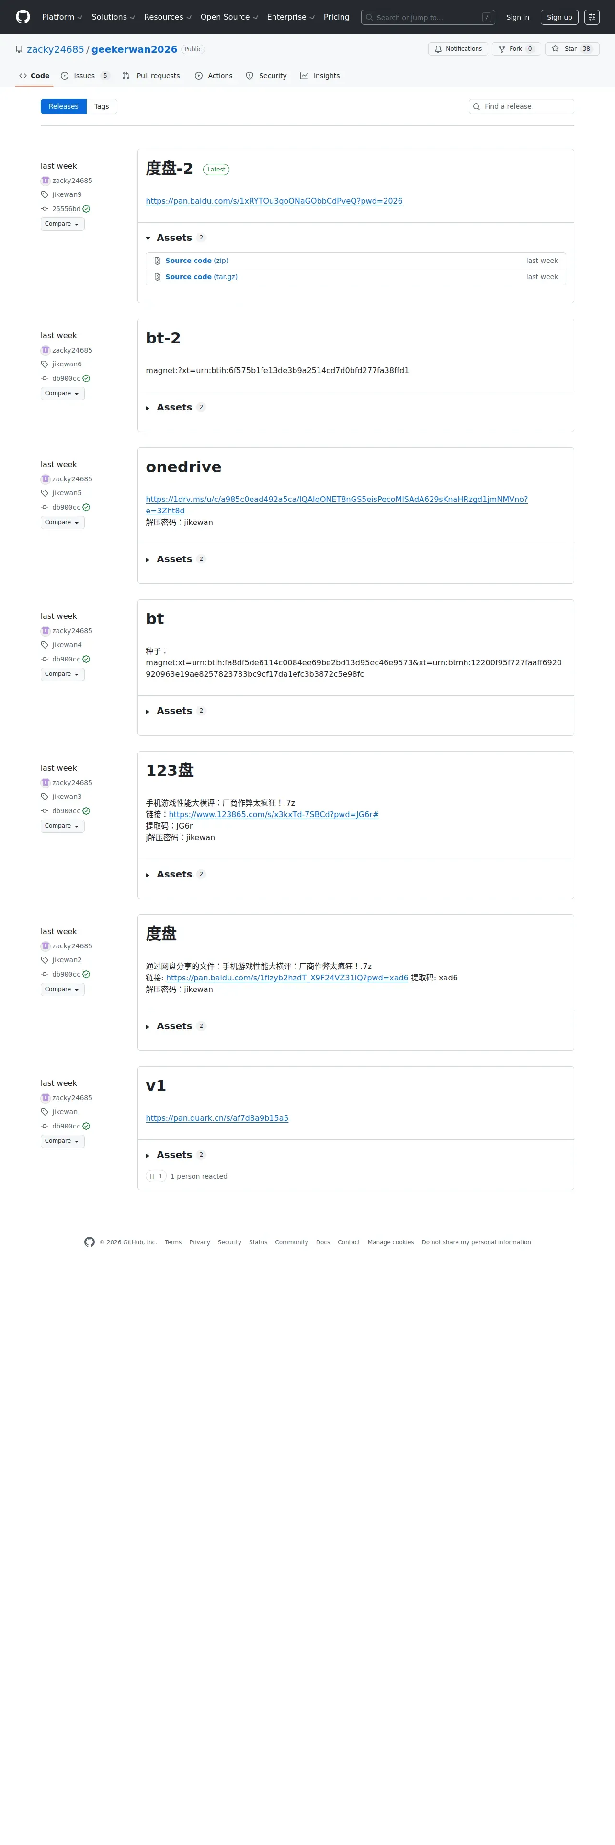Click the zip file icon for Source code (zip)

(x=158, y=261)
